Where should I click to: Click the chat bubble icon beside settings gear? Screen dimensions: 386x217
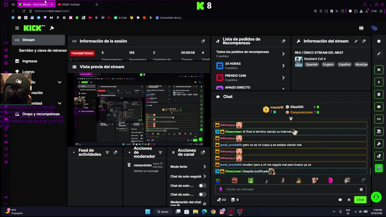pyautogui.click(x=340, y=200)
